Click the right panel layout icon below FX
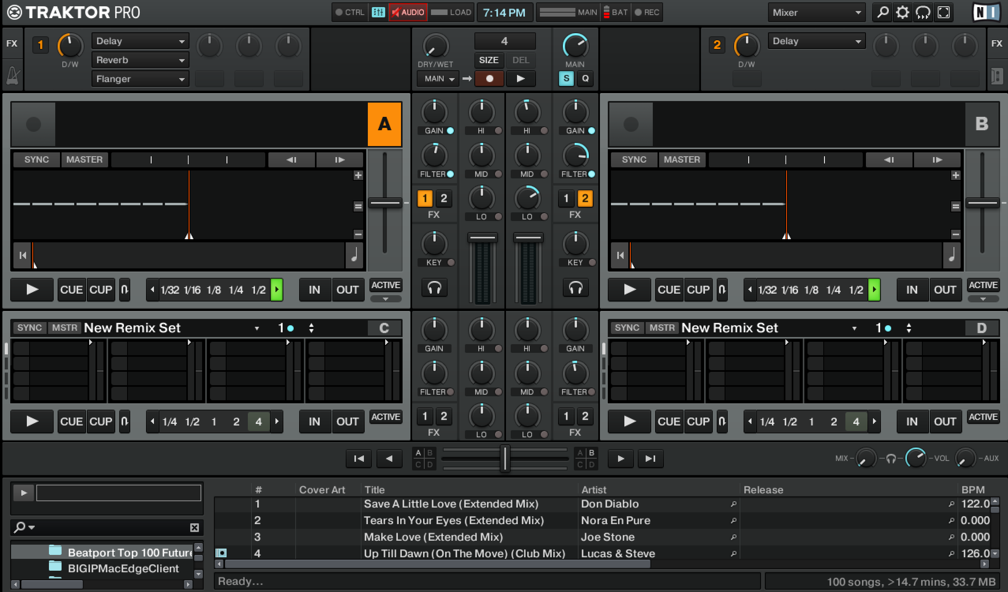The image size is (1008, 592). point(997,76)
